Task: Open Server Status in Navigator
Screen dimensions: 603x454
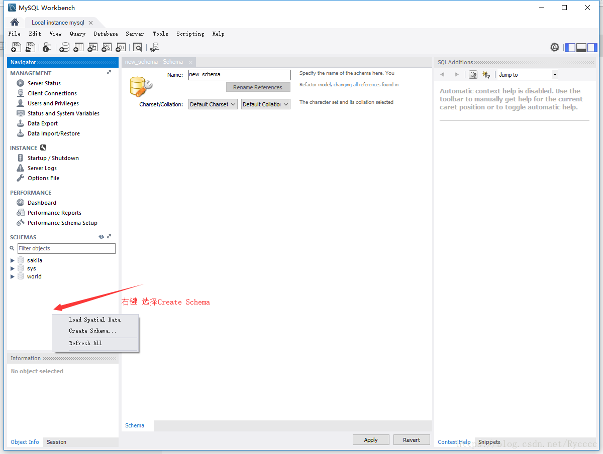Action: coord(44,83)
